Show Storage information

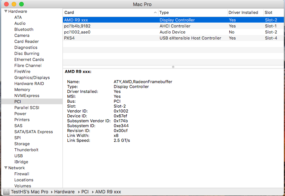[22, 144]
